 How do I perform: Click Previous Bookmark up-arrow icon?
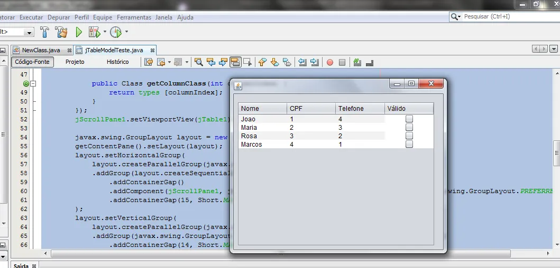click(x=262, y=62)
